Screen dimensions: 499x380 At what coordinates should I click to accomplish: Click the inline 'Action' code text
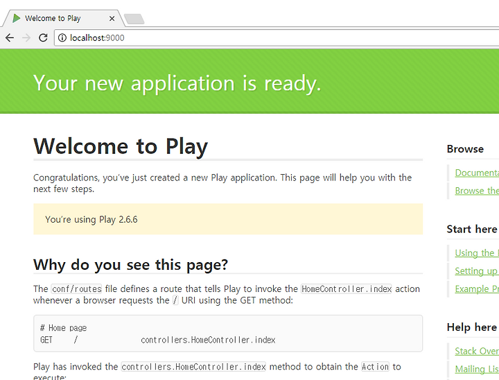(375, 367)
